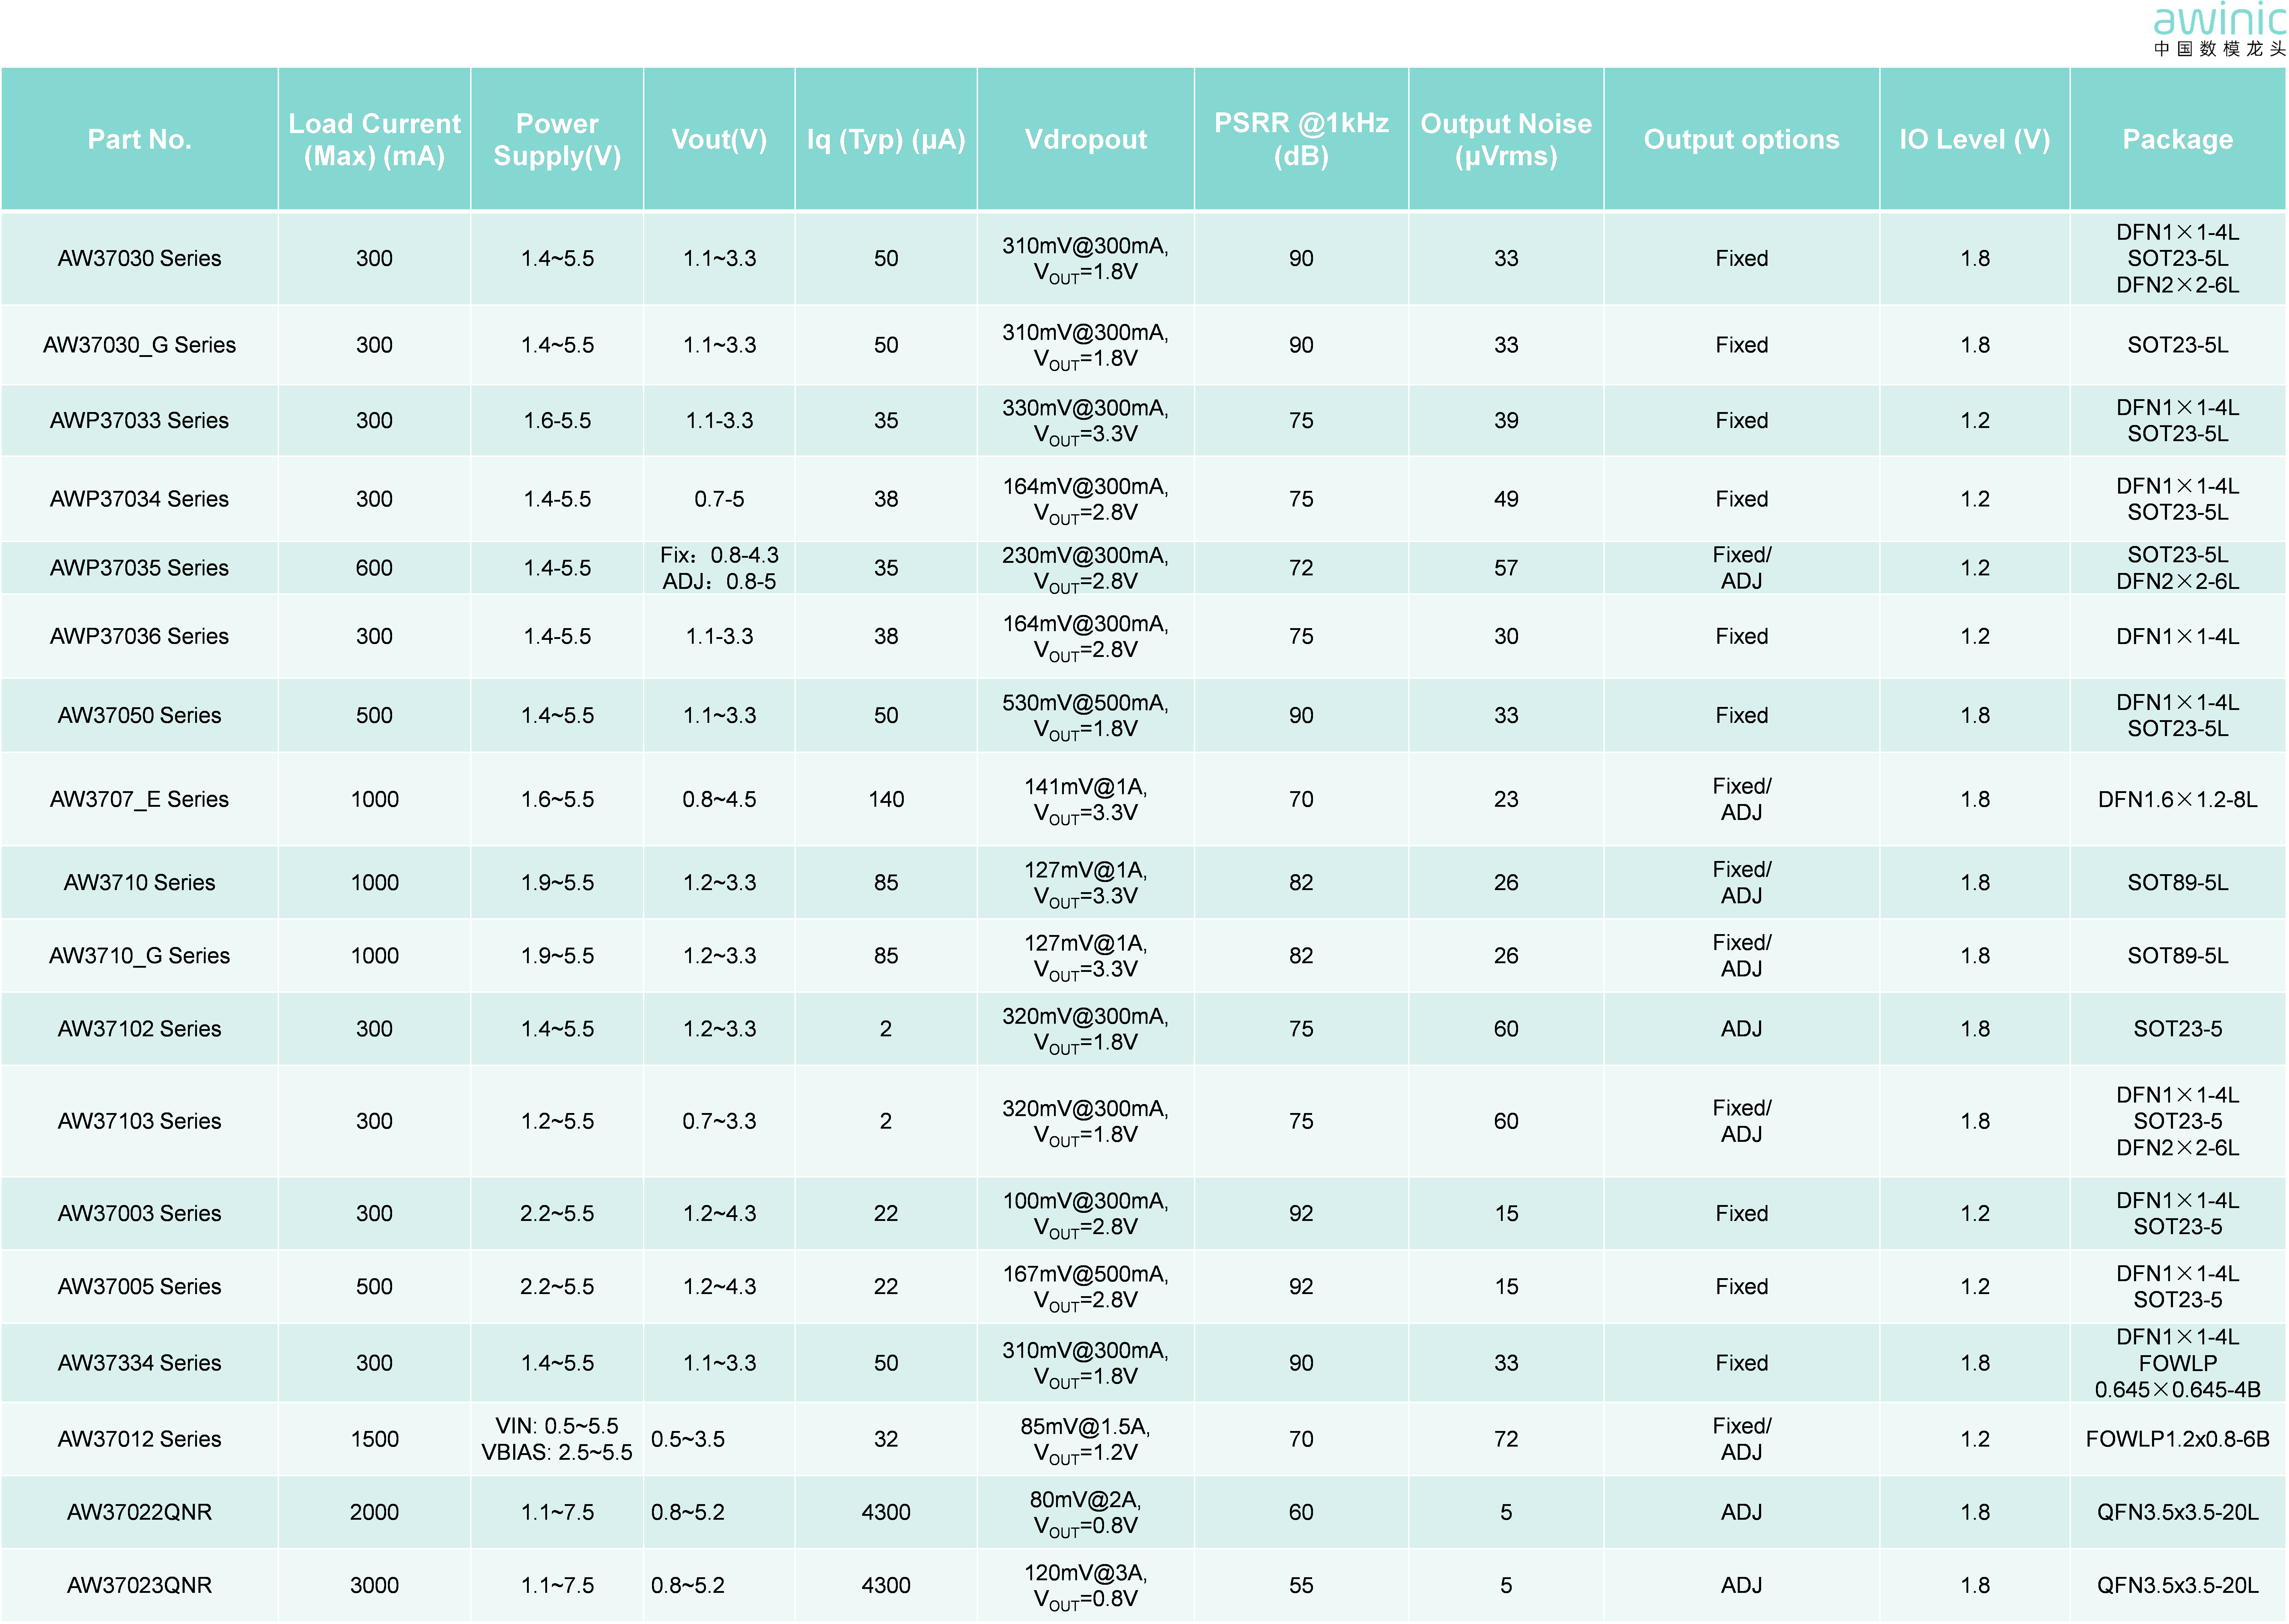Select the PSRR @1kHz column header
This screenshot has height=1624, width=2289.
point(1301,139)
